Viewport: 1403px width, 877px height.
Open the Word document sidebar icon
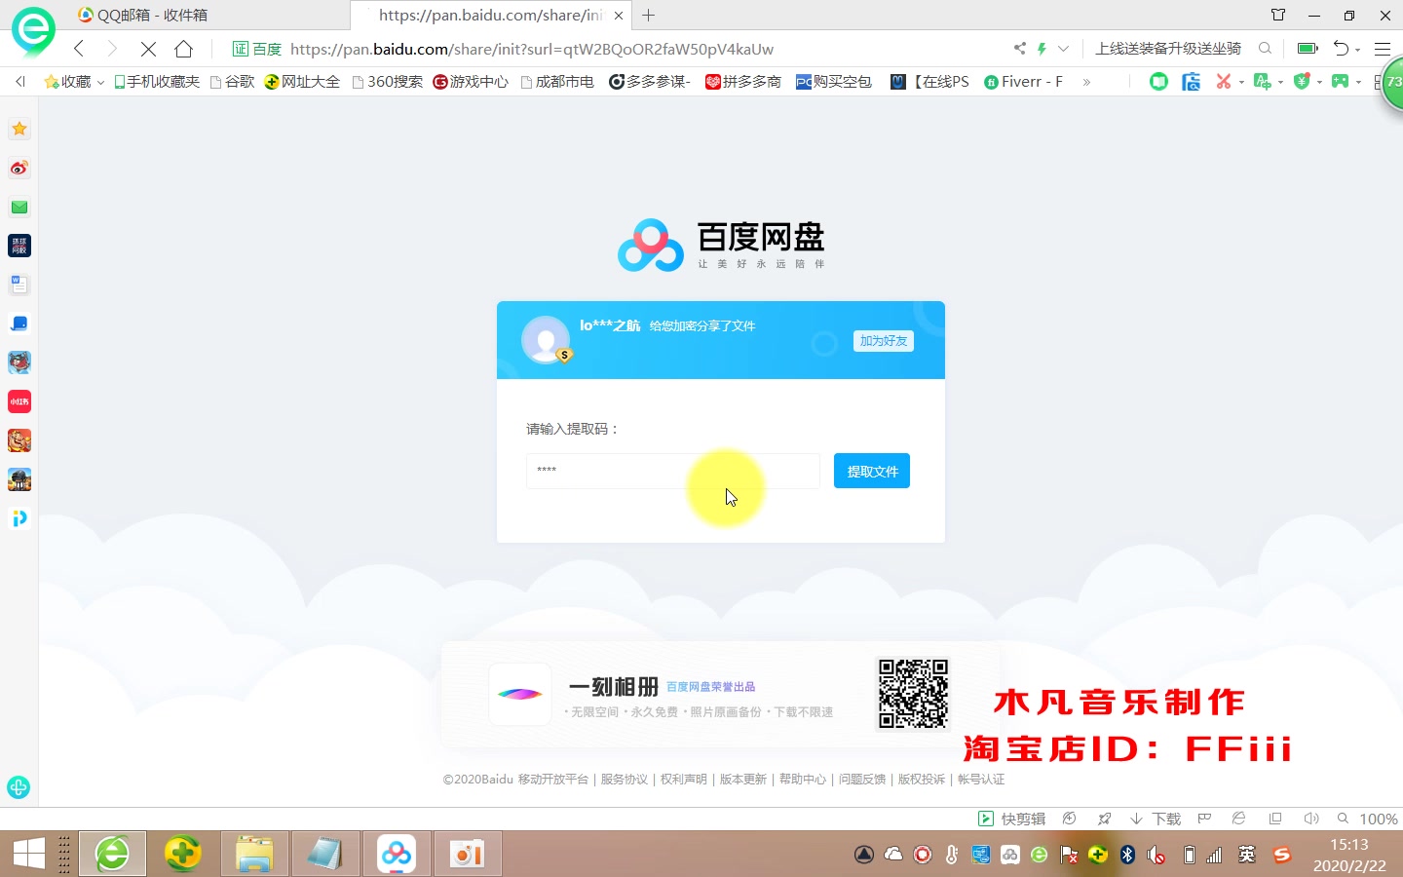tap(19, 285)
